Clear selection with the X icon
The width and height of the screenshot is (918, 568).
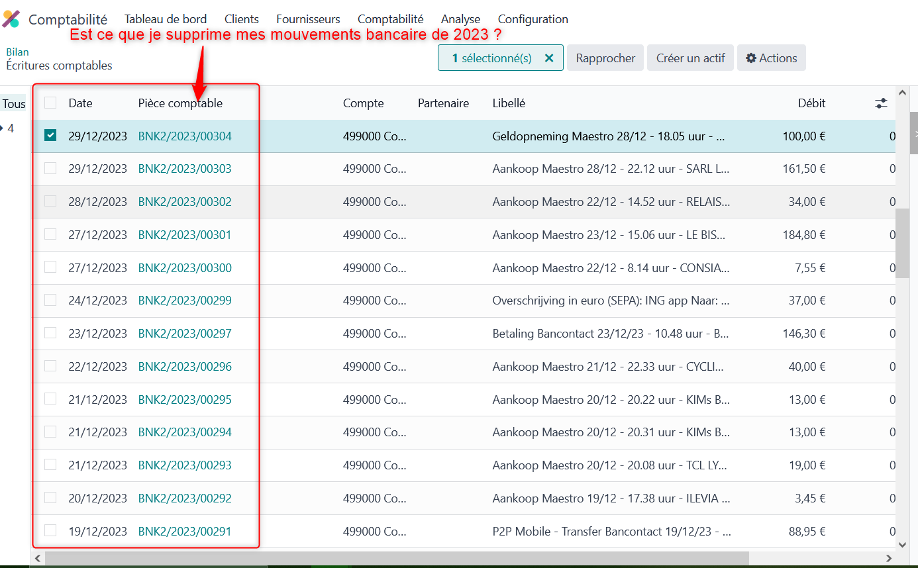548,58
